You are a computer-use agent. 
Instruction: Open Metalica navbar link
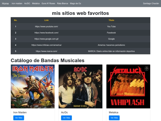[x=36, y=4]
